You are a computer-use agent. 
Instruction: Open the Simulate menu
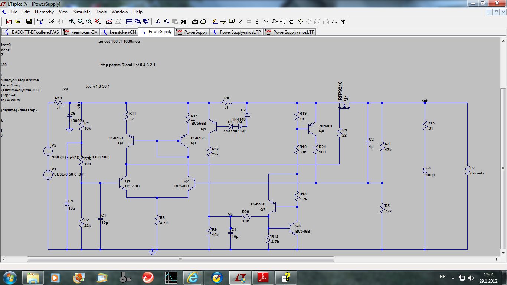click(82, 12)
